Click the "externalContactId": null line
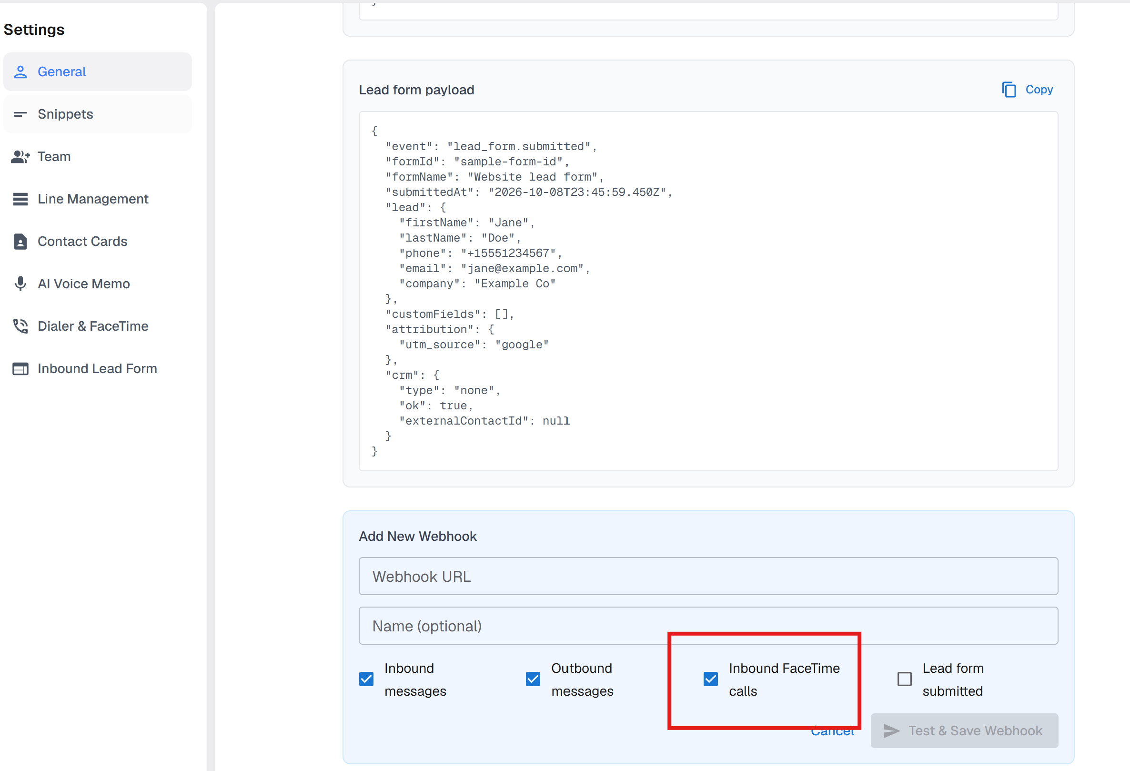This screenshot has height=771, width=1130. pyautogui.click(x=484, y=421)
